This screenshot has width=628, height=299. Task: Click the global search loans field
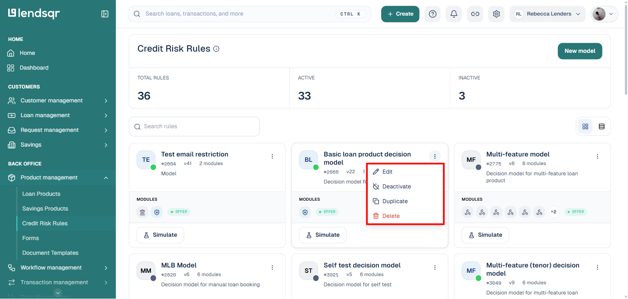[x=250, y=14]
